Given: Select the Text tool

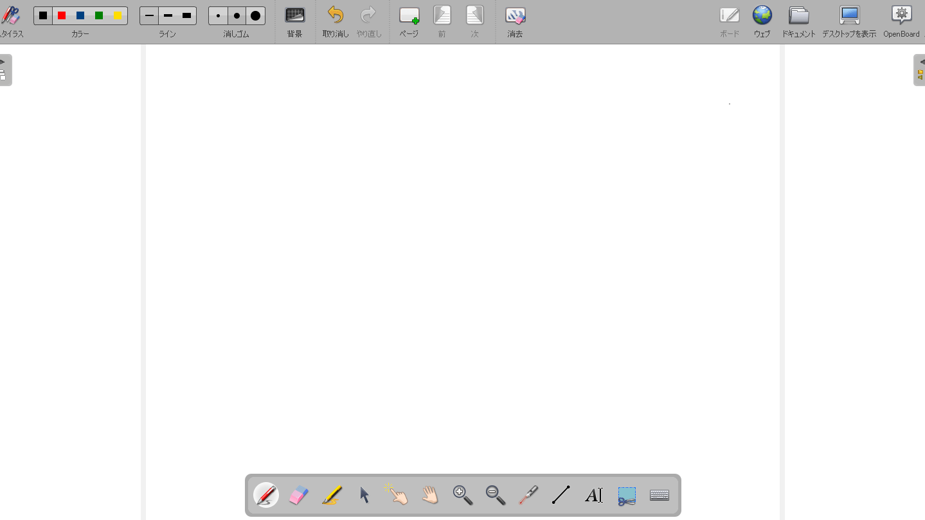Looking at the screenshot, I should [x=594, y=495].
